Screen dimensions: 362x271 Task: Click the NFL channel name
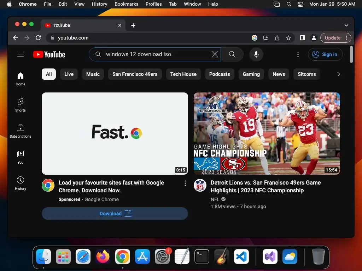pos(215,199)
